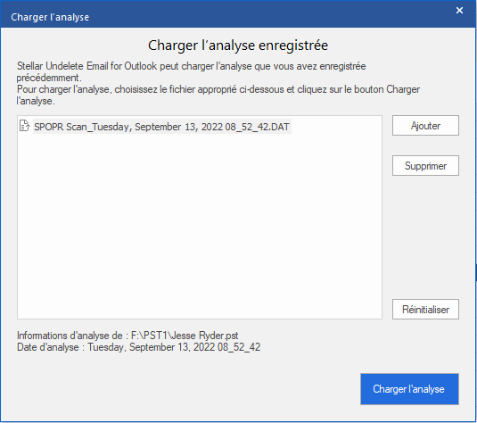This screenshot has height=423, width=477.
Task: Click the document icon beside SPOPR Scan file
Action: pos(24,126)
